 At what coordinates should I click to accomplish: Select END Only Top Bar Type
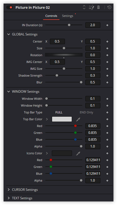[86, 112]
